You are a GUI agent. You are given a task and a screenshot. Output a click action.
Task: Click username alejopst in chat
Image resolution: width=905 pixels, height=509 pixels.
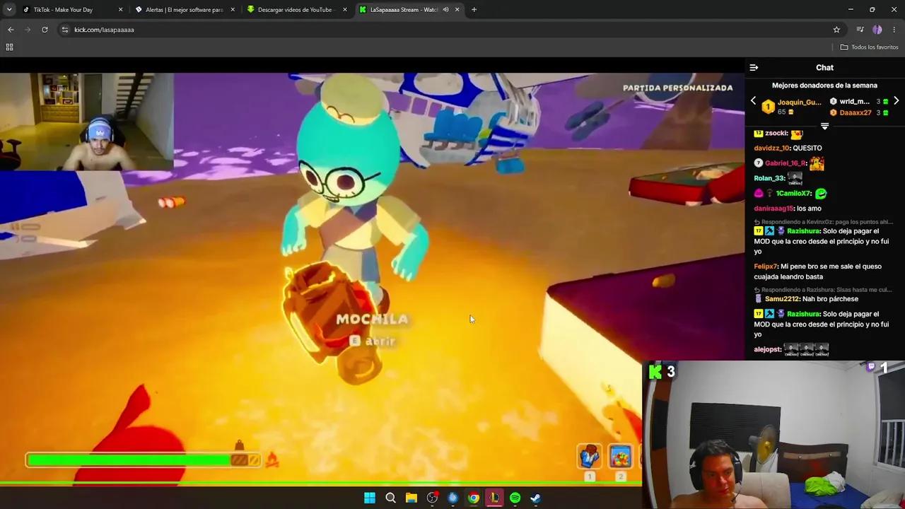[767, 349]
